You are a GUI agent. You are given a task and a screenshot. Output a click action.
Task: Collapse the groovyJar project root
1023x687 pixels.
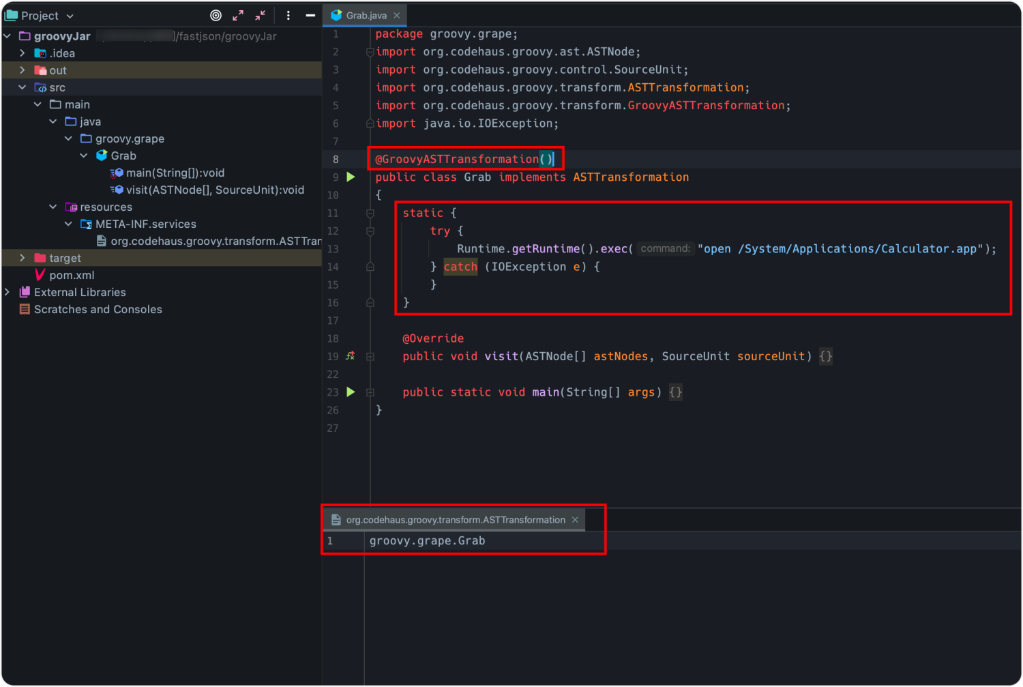coord(8,36)
